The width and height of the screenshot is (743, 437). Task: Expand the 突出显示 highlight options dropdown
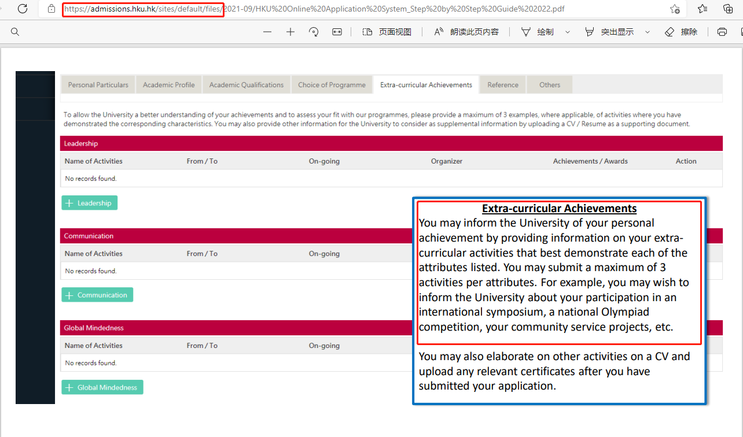(x=647, y=32)
